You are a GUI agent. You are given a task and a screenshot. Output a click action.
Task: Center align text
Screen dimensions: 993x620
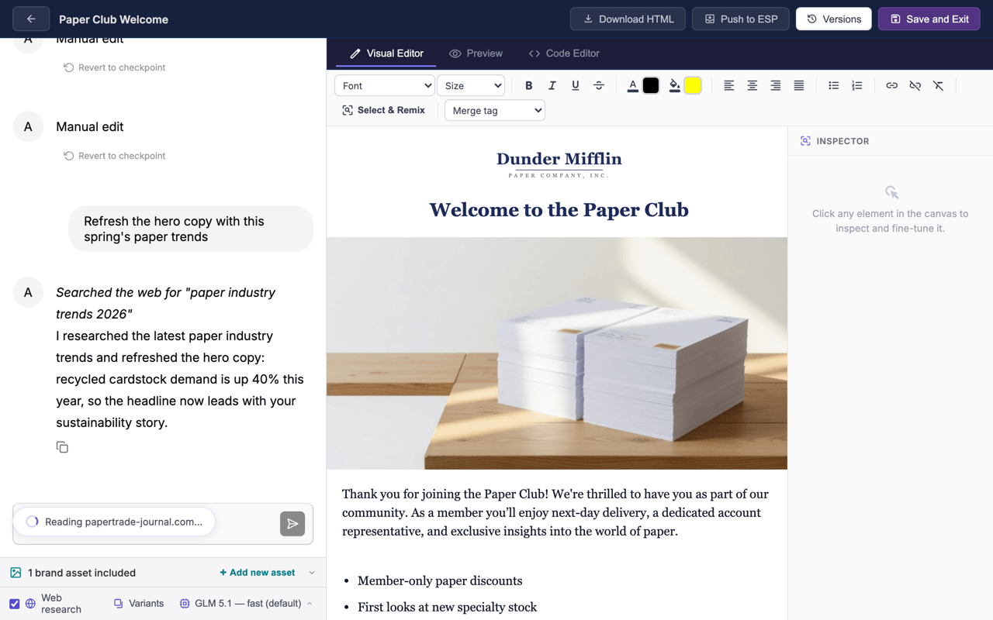pos(753,85)
